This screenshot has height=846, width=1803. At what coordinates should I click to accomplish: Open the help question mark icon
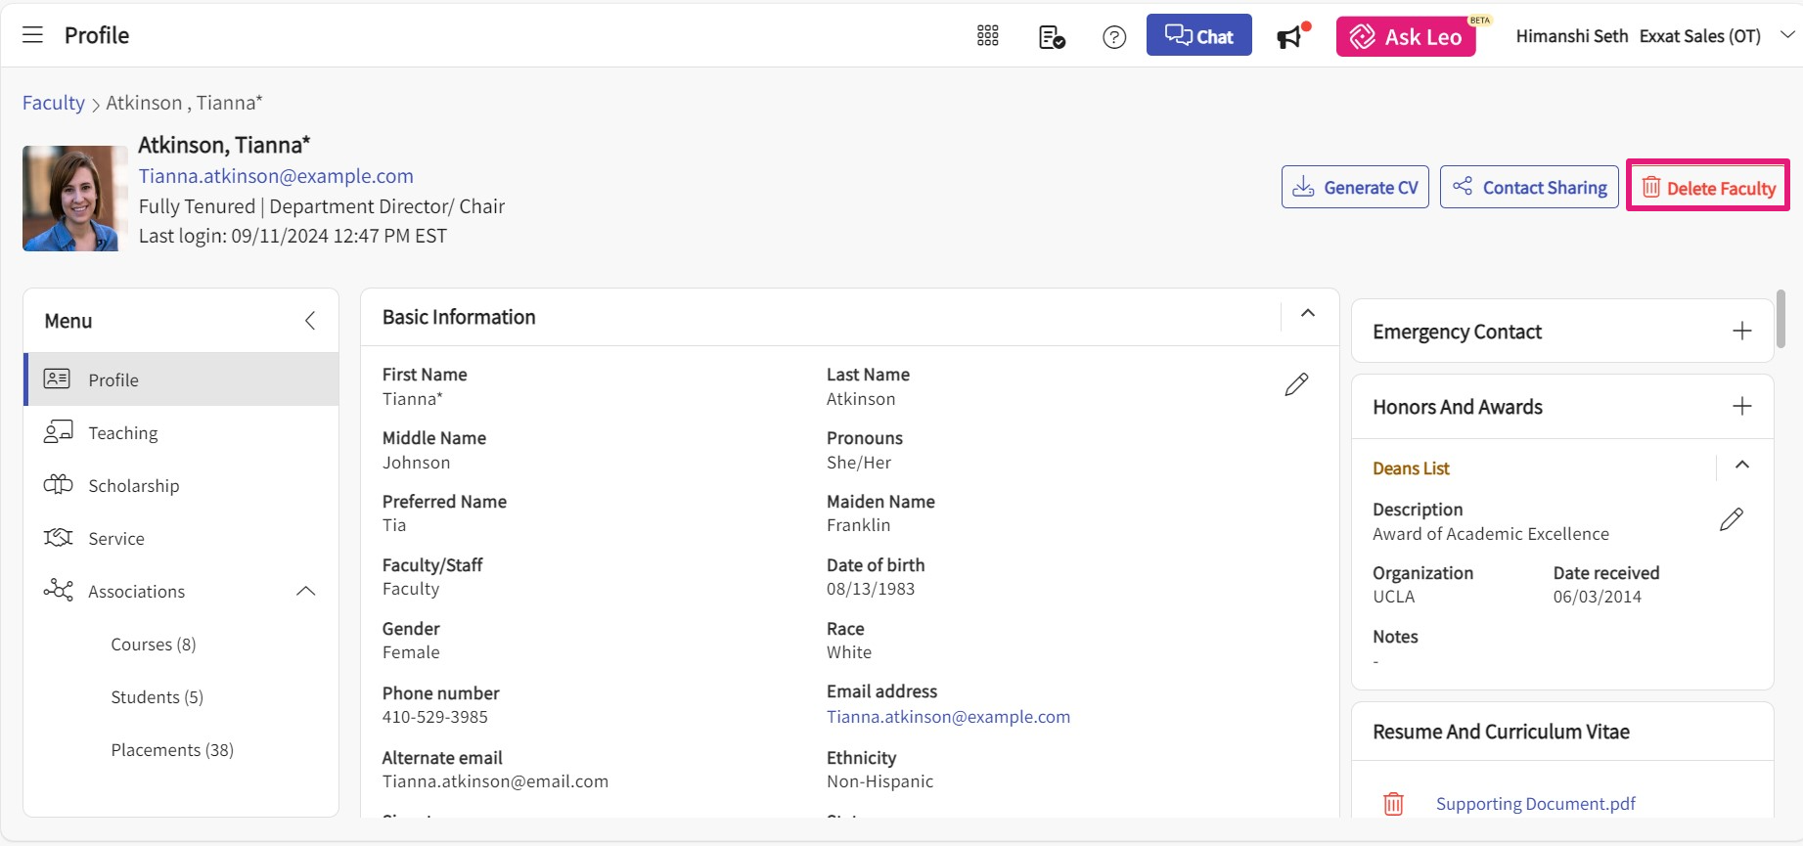pyautogui.click(x=1113, y=37)
